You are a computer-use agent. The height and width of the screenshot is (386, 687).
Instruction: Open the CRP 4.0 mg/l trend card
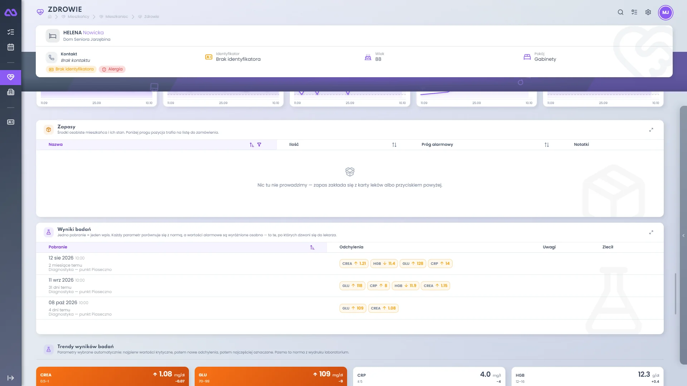pos(429,376)
